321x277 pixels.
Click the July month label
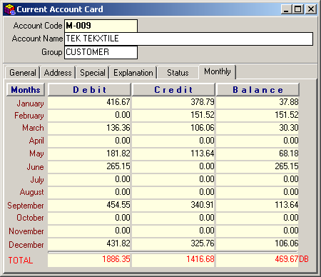(x=37, y=179)
